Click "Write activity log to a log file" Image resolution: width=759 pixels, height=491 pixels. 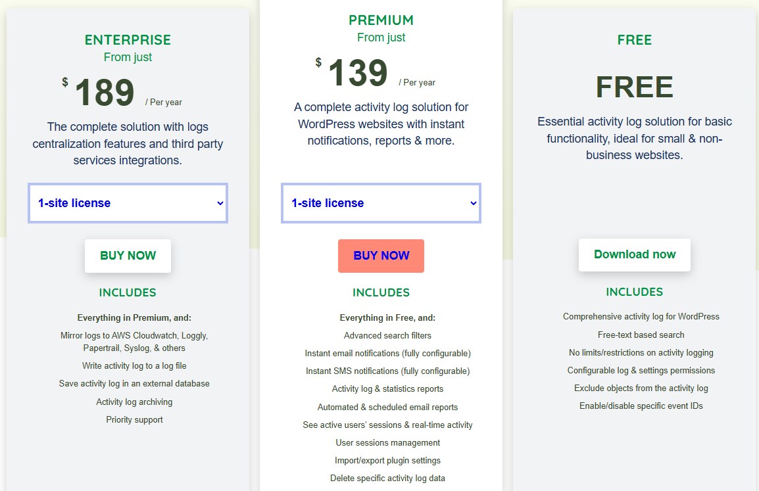pos(134,365)
